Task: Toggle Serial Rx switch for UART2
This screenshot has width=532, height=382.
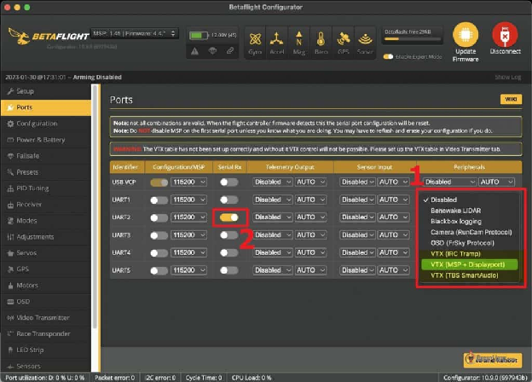Action: [229, 217]
